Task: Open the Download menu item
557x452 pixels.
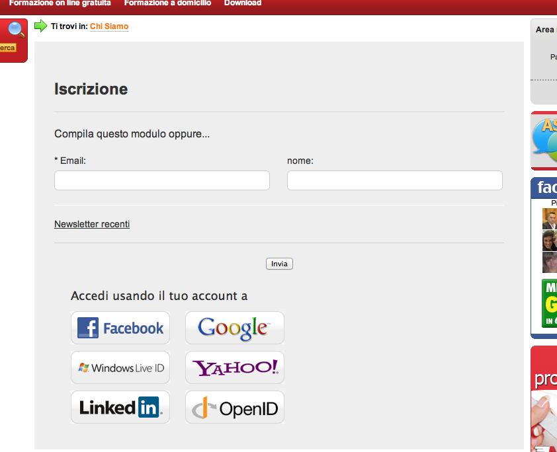Action: pos(243,3)
